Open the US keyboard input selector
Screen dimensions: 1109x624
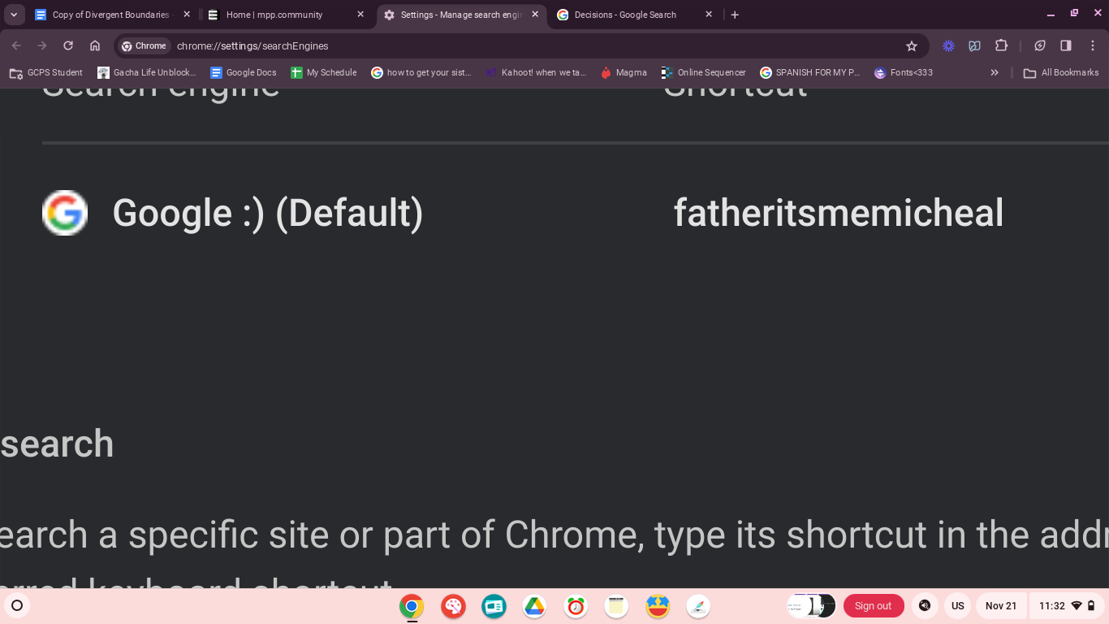pos(958,605)
